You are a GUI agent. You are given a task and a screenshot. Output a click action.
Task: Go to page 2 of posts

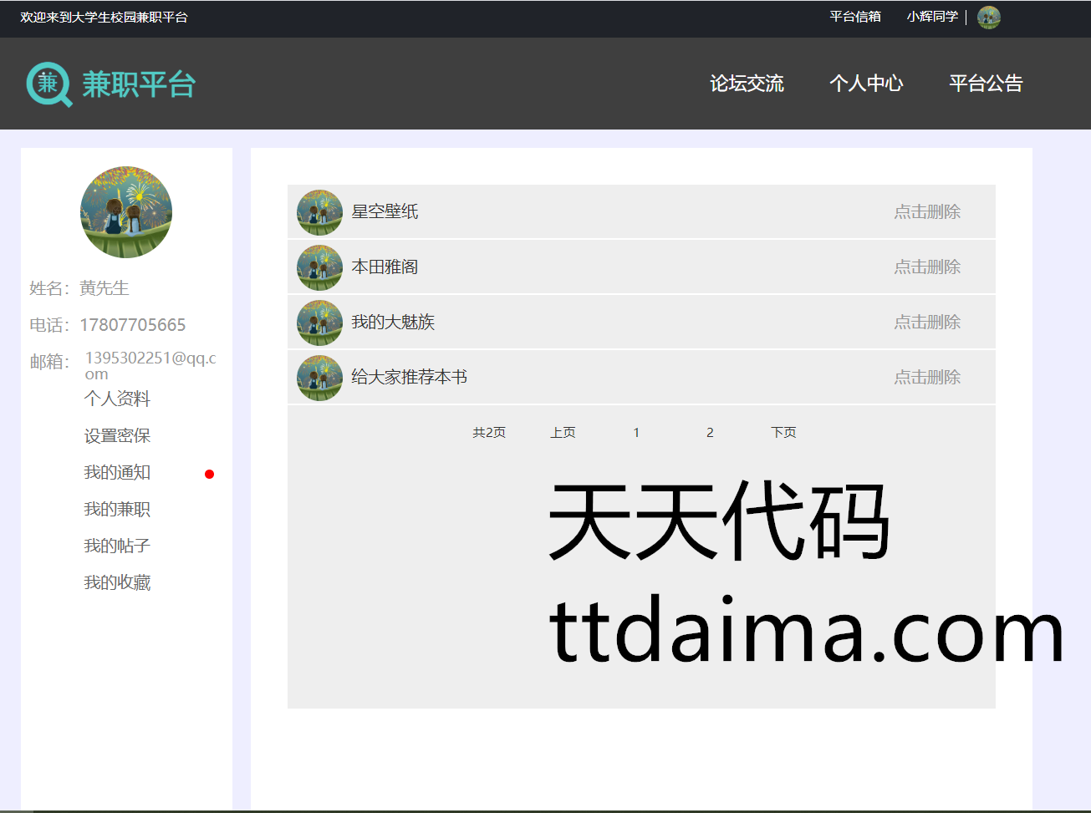(x=710, y=433)
